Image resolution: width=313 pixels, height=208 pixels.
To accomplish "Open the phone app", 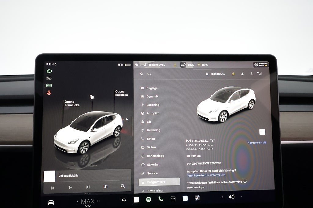I will coord(161,199).
